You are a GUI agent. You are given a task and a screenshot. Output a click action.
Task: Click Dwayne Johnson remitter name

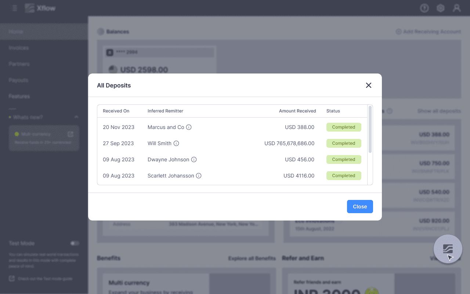point(169,159)
